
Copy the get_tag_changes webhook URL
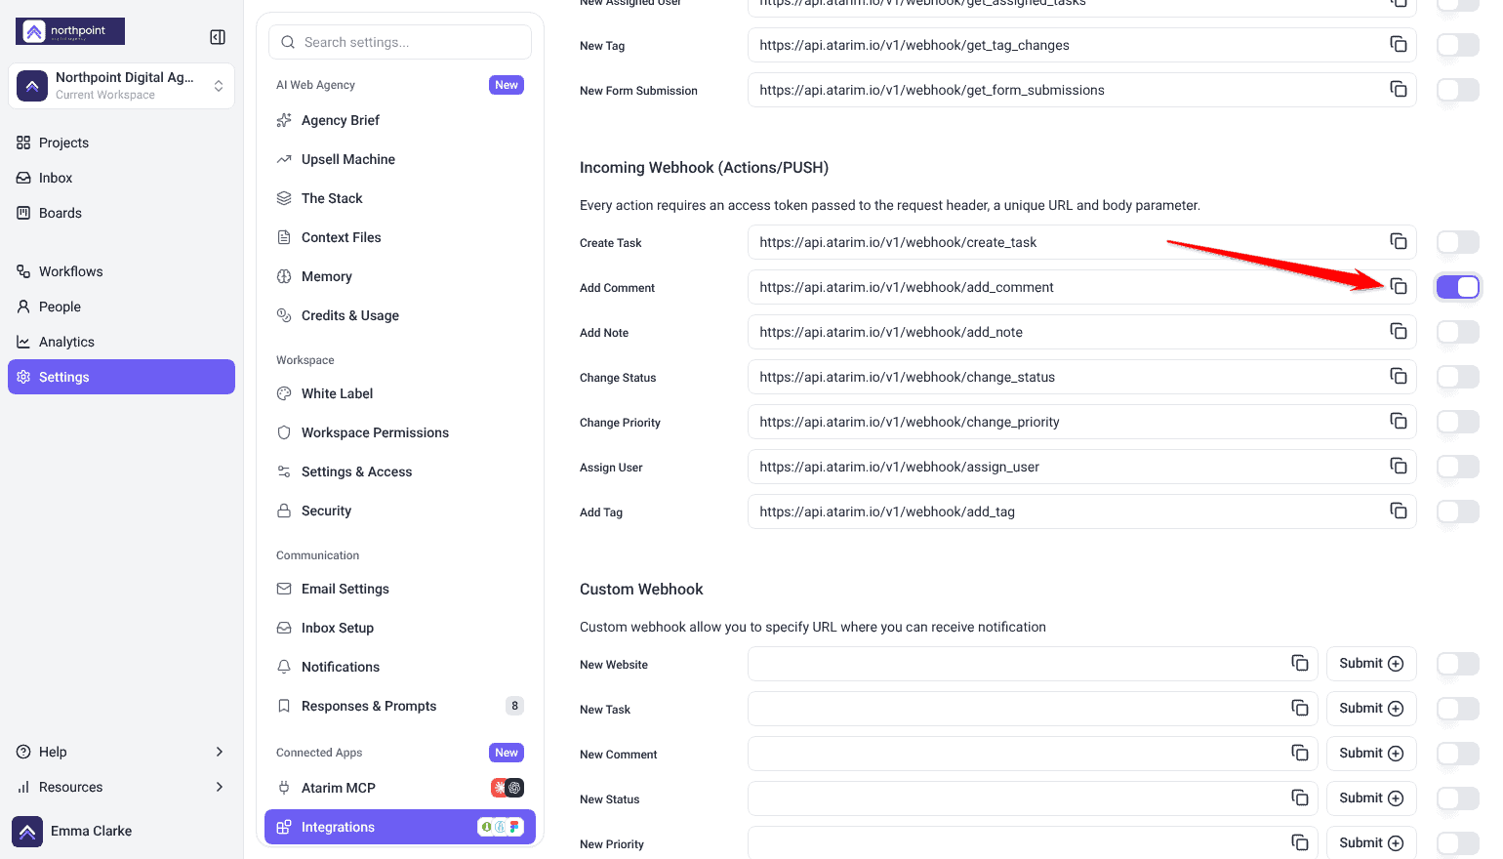pyautogui.click(x=1398, y=44)
